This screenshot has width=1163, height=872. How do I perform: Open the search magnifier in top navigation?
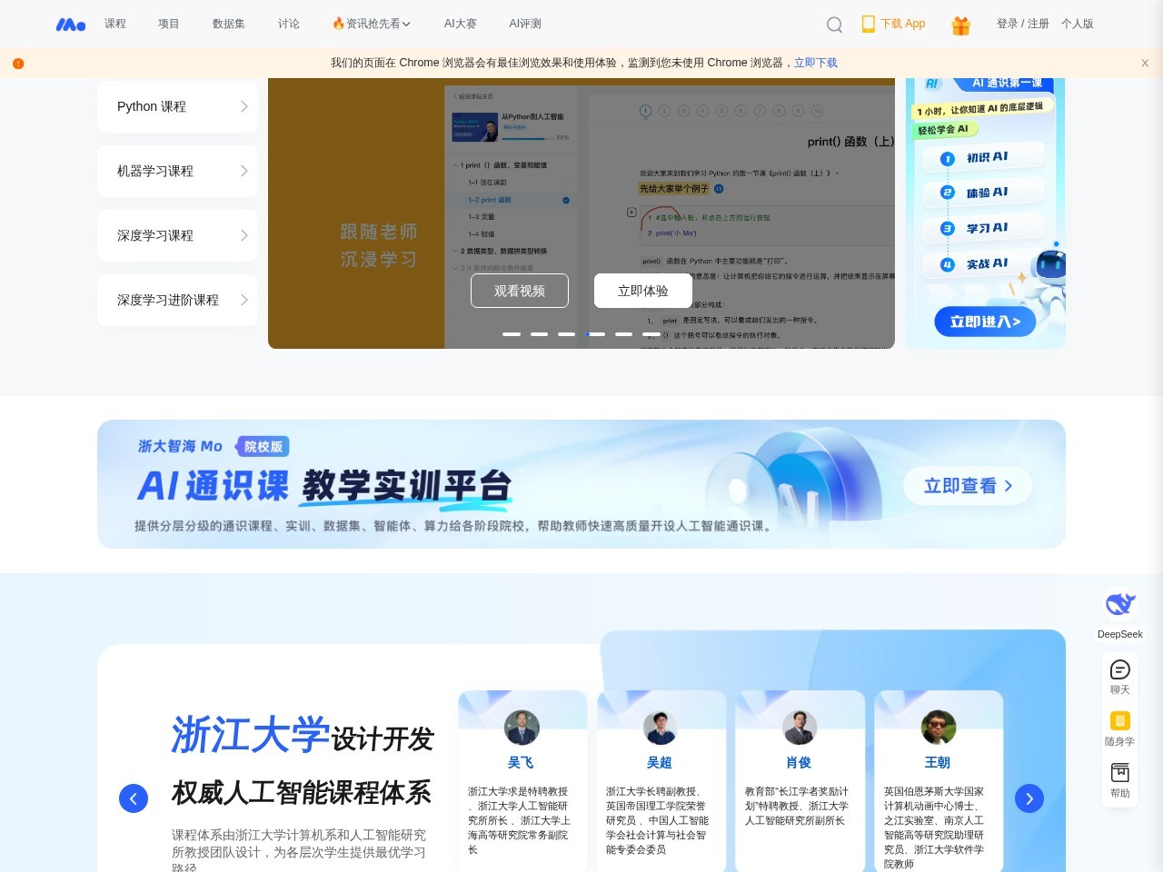[834, 24]
